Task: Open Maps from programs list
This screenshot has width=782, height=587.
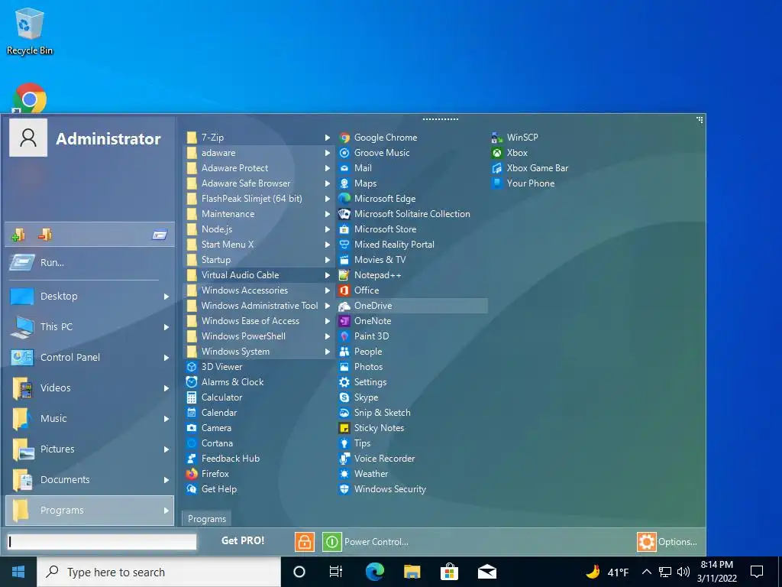Action: pyautogui.click(x=357, y=183)
